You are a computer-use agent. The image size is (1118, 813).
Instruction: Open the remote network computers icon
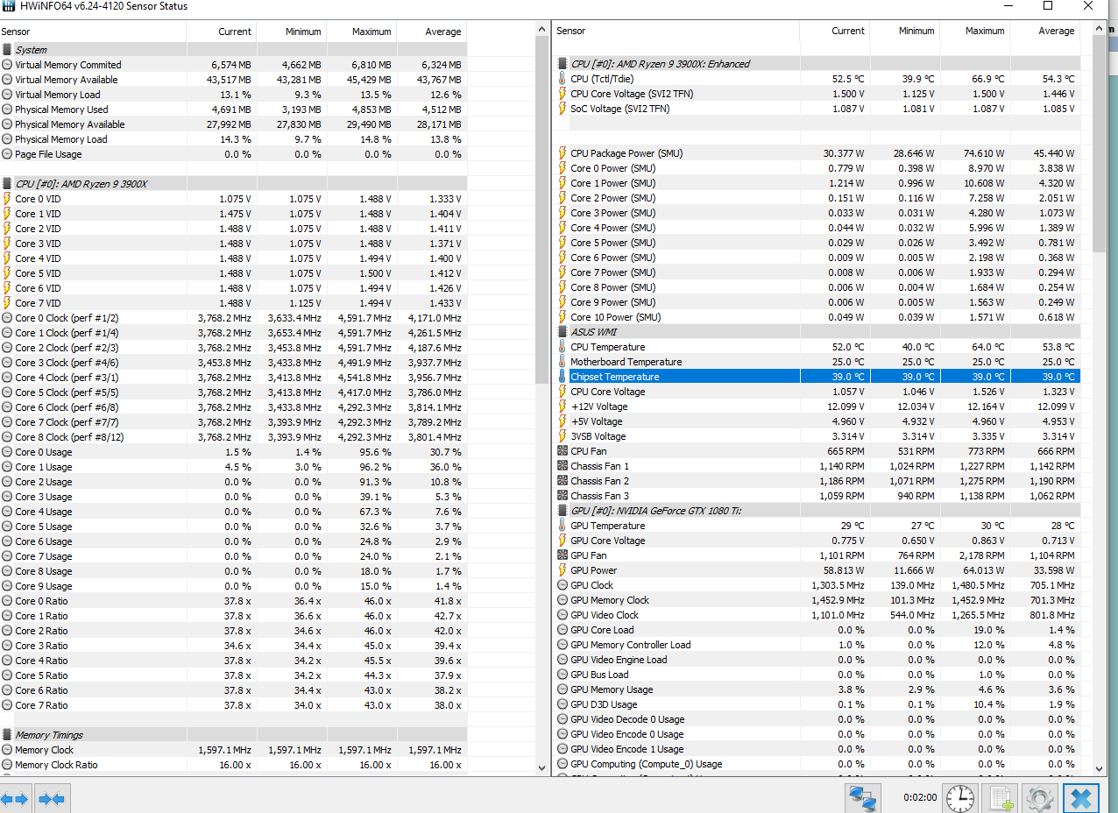(863, 798)
